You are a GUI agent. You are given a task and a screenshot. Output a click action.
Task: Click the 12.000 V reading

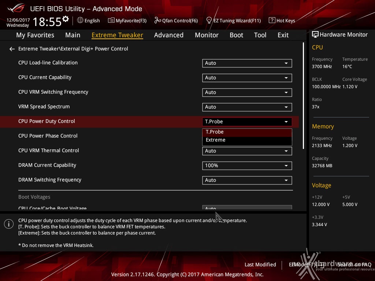click(x=321, y=205)
